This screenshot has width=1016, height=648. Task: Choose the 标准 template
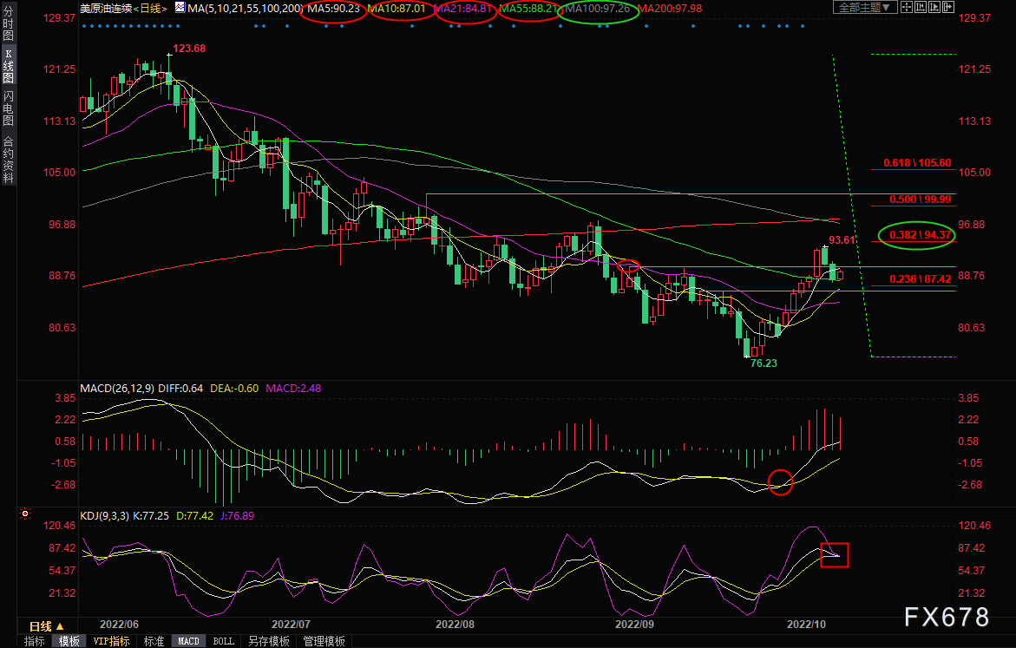click(154, 641)
